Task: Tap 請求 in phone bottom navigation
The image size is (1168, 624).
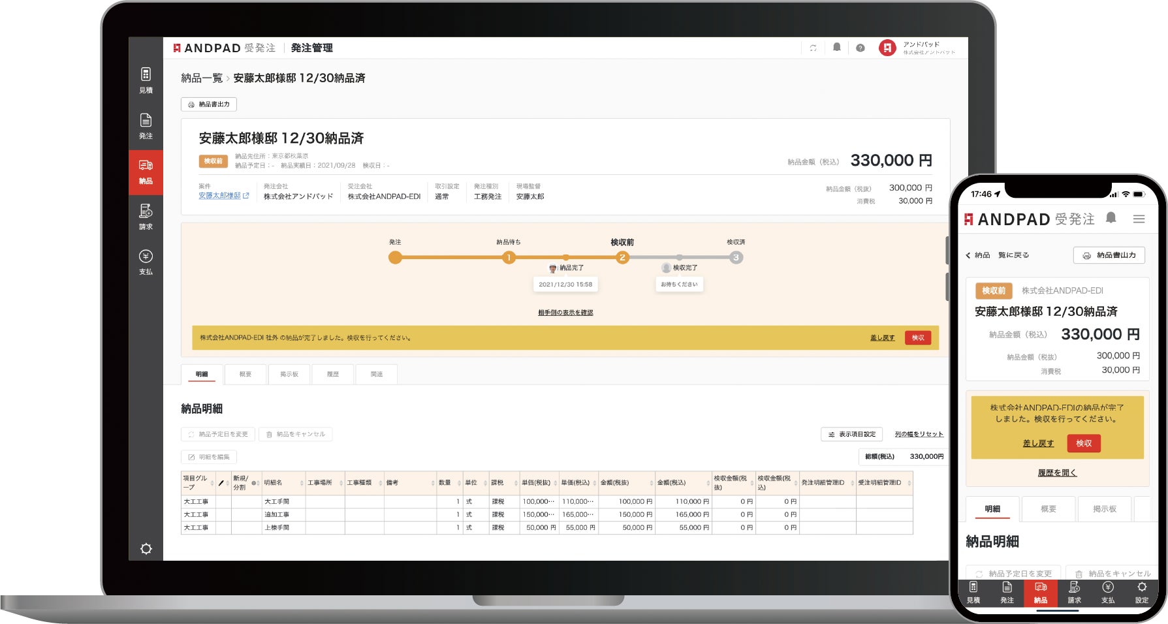Action: 1075,593
